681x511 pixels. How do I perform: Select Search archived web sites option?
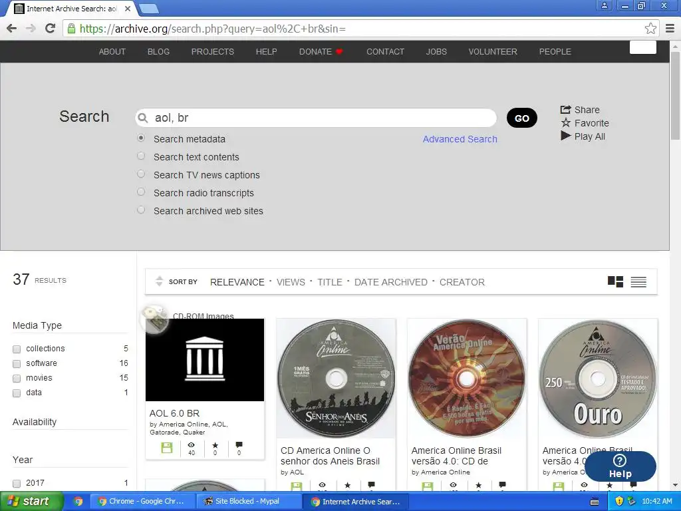[x=141, y=210]
